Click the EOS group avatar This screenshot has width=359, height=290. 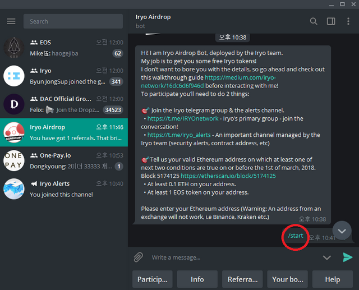click(x=13, y=48)
